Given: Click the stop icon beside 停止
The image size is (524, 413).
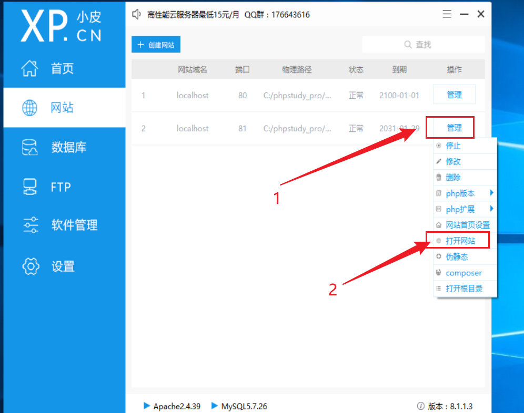Looking at the screenshot, I should point(439,146).
